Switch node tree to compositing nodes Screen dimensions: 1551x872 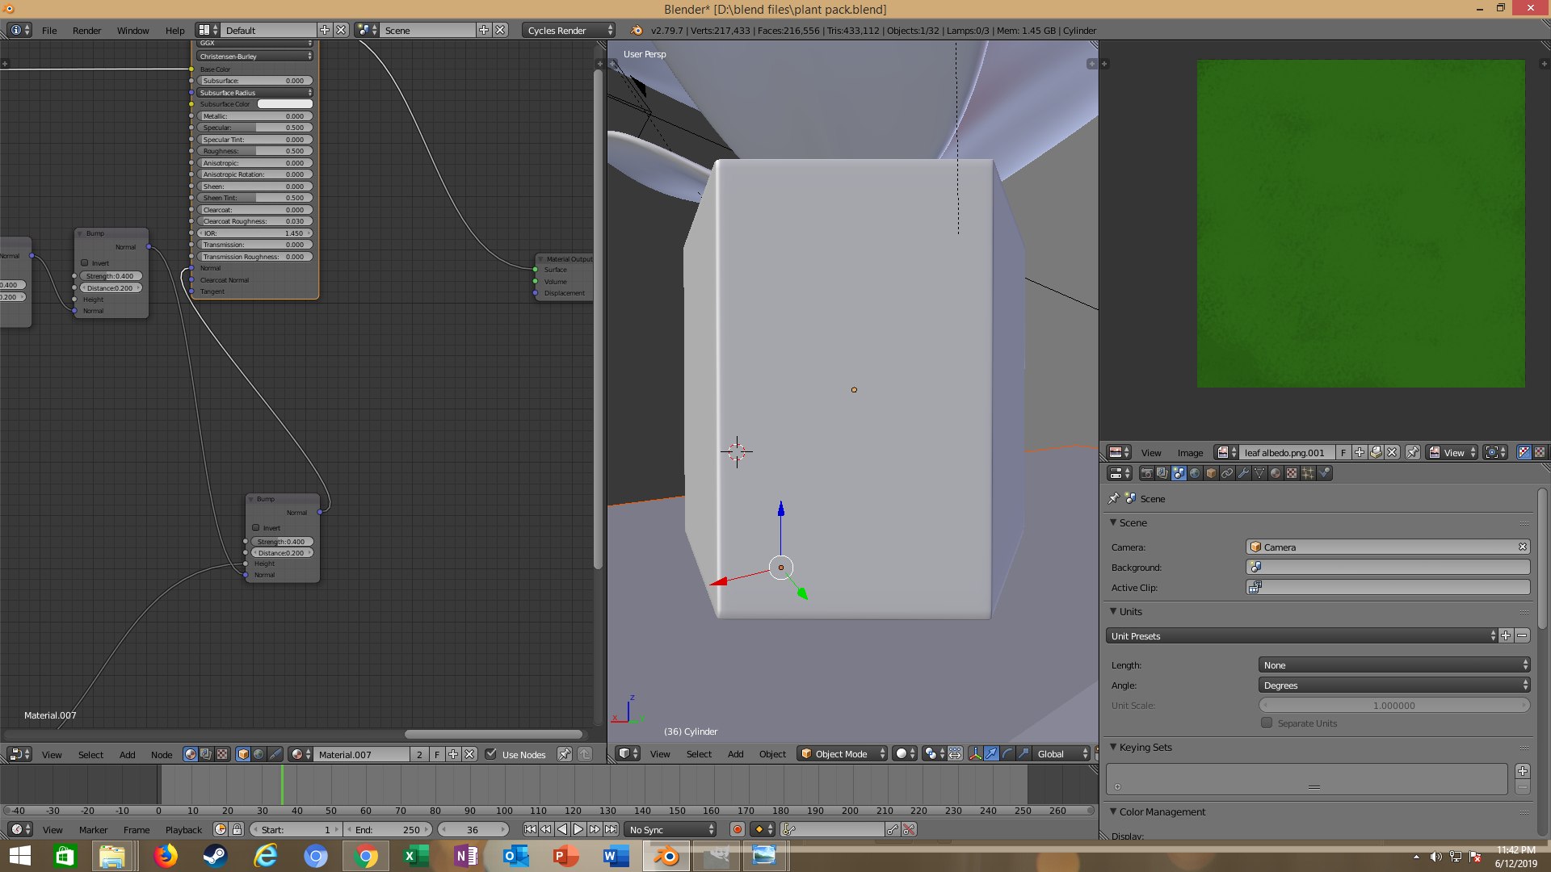coord(206,754)
